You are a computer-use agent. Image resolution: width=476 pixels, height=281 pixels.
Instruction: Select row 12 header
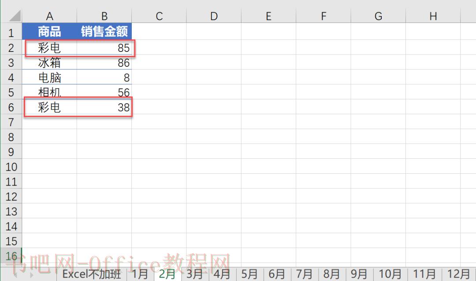point(11,196)
